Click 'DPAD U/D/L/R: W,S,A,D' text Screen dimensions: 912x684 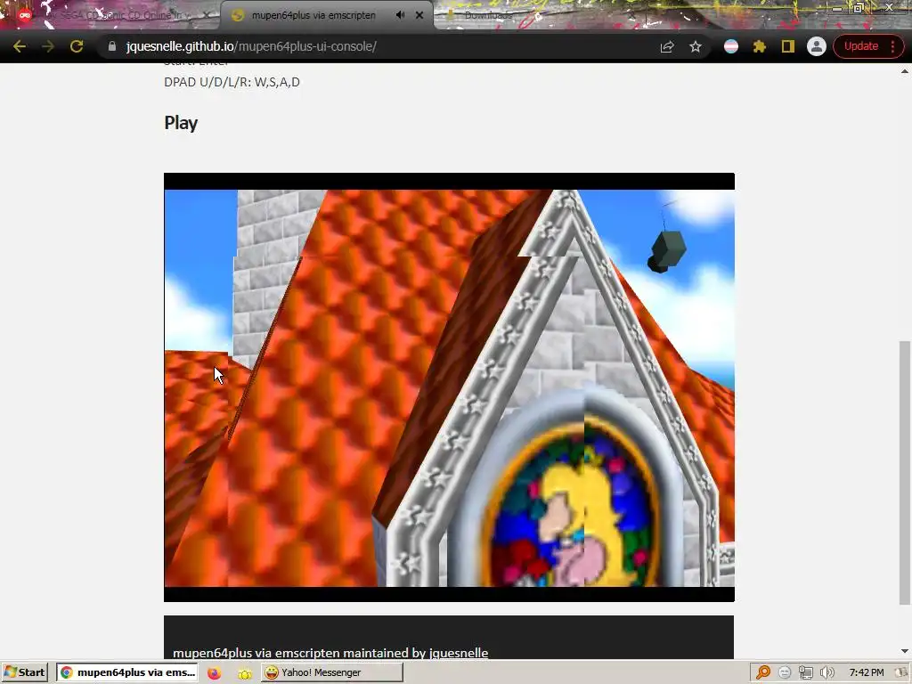click(x=232, y=82)
